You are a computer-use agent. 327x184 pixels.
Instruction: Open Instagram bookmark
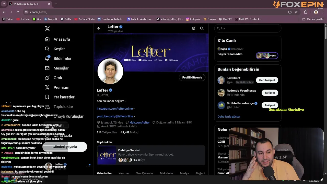coord(193,19)
